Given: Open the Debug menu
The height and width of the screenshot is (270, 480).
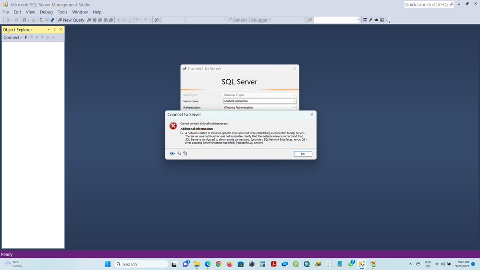Looking at the screenshot, I should 46,12.
